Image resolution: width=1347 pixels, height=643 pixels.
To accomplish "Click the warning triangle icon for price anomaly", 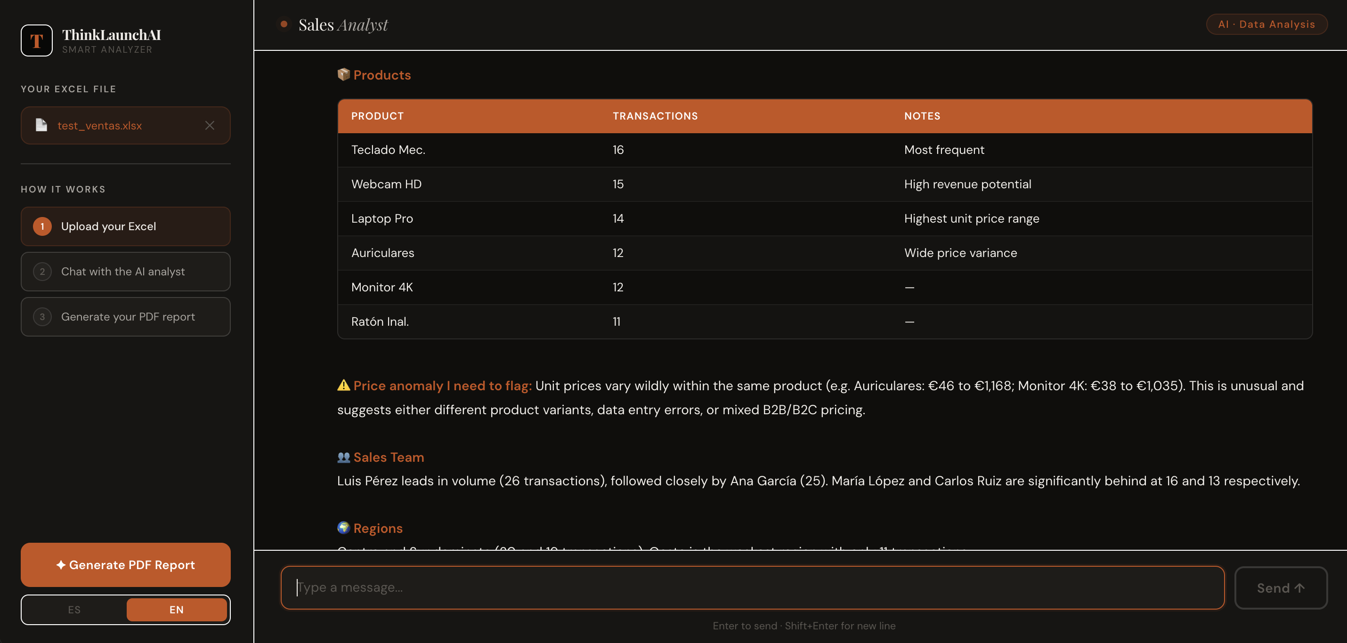I will pos(343,385).
